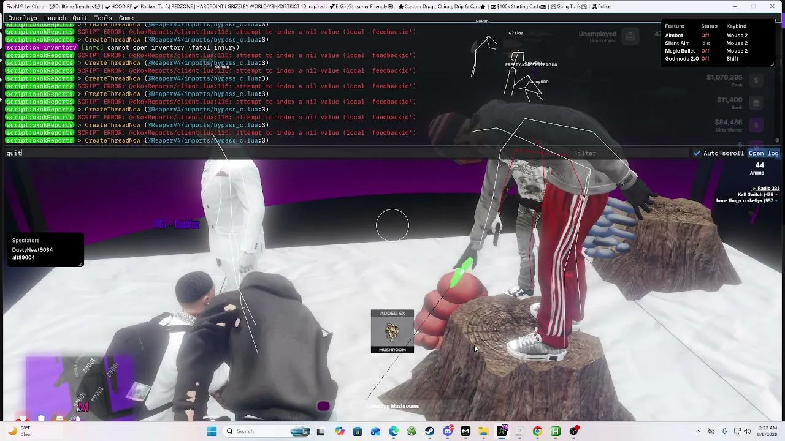The image size is (785, 441).
Task: Click the dirty money $84,456 value
Action: pos(729,123)
